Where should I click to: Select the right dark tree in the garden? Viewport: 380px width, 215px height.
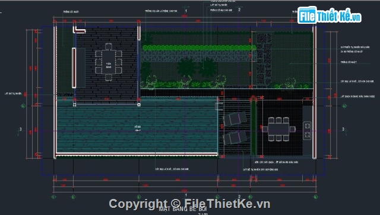click(x=208, y=68)
